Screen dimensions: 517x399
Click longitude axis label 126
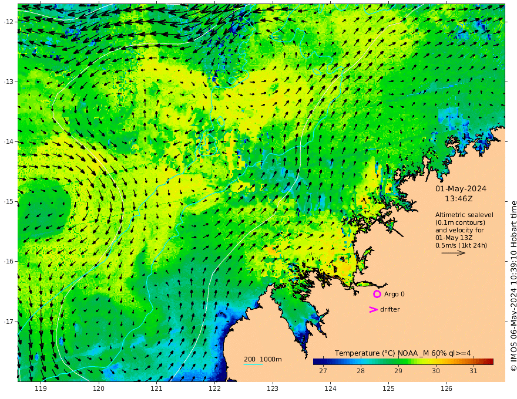pos(446,388)
